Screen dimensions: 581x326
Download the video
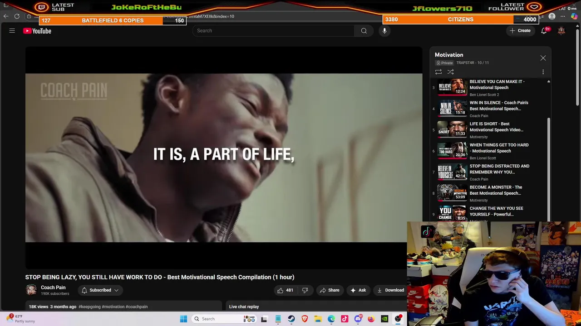[390, 290]
